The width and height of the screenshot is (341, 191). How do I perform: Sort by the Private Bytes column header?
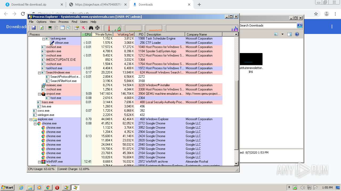[103, 34]
